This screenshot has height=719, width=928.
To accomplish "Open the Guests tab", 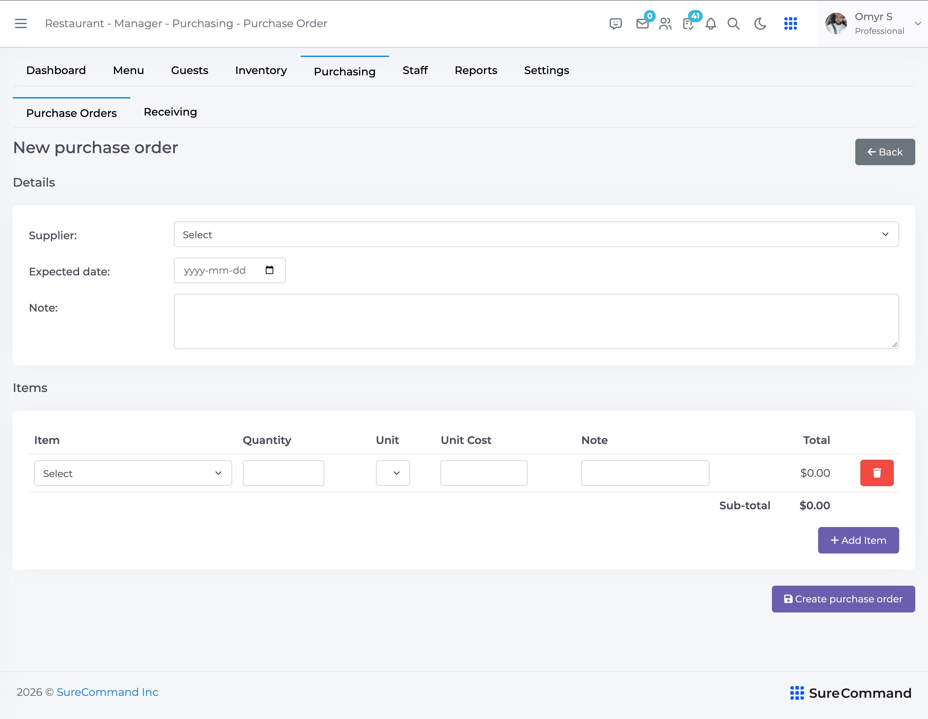I will pos(190,70).
